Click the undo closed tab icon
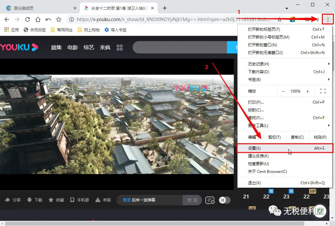335x226 pixels. (x=48, y=20)
